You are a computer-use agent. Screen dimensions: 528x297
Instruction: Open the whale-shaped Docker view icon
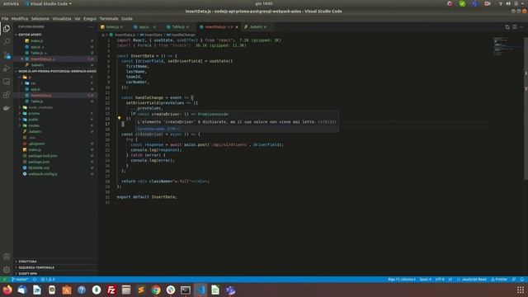[7, 108]
